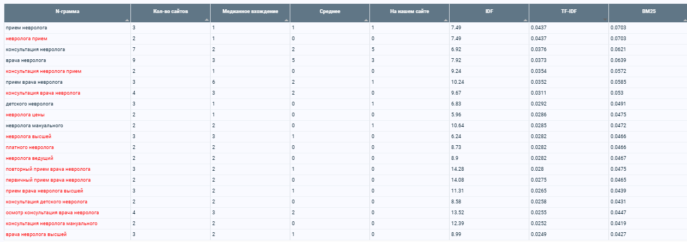Click the sort arrow in TF-IDF header
This screenshot has height=242, width=687.
coord(605,19)
